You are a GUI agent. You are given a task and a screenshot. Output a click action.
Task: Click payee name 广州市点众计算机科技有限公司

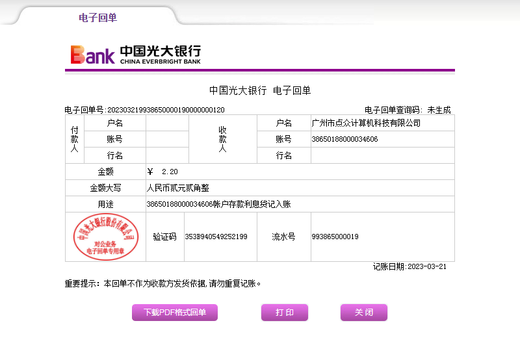click(x=366, y=123)
